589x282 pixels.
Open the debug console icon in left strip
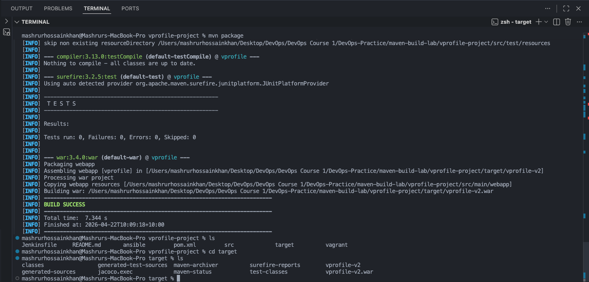[7, 32]
